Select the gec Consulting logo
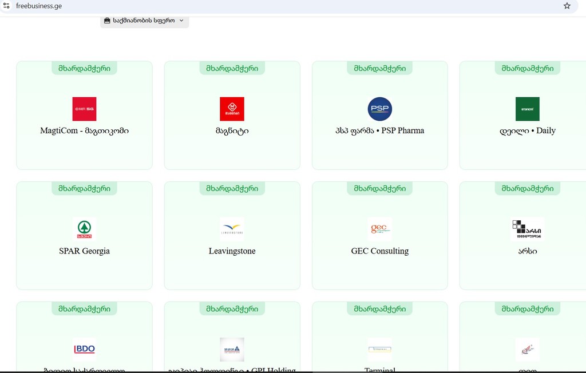Screen dimensions: 586x373 coord(380,229)
